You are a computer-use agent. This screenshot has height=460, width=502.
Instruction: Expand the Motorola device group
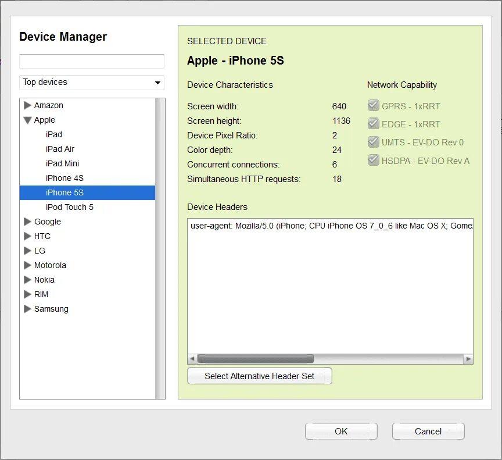[x=27, y=265]
